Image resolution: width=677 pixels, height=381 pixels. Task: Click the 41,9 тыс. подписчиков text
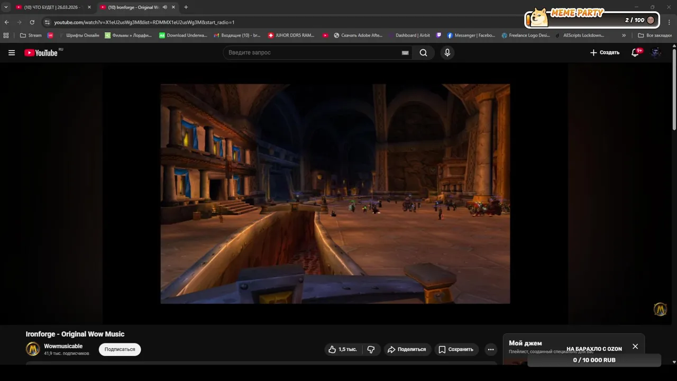(67, 353)
